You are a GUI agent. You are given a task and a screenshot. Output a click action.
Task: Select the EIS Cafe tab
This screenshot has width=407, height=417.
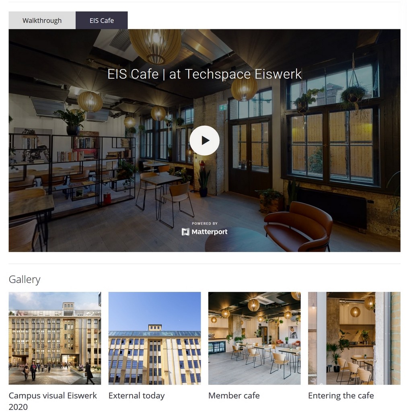[x=102, y=20]
